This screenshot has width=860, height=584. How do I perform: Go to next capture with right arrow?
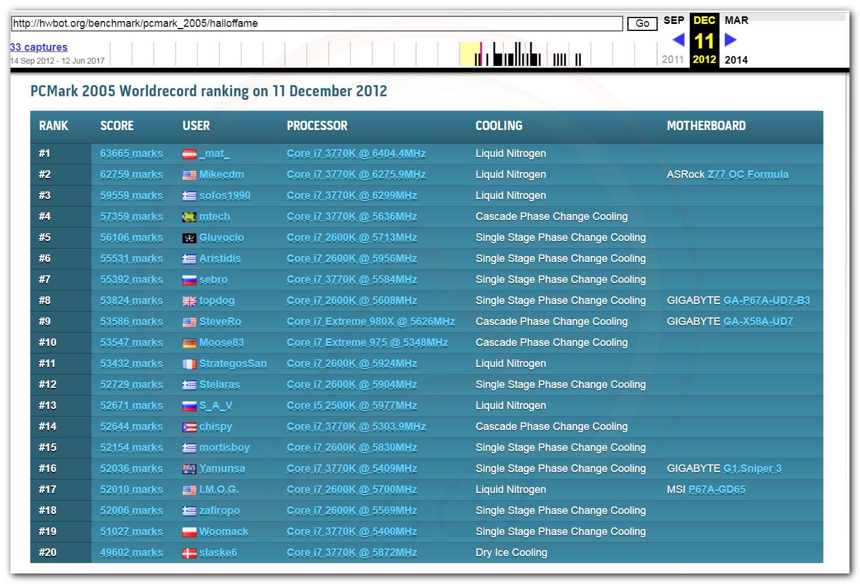point(731,40)
